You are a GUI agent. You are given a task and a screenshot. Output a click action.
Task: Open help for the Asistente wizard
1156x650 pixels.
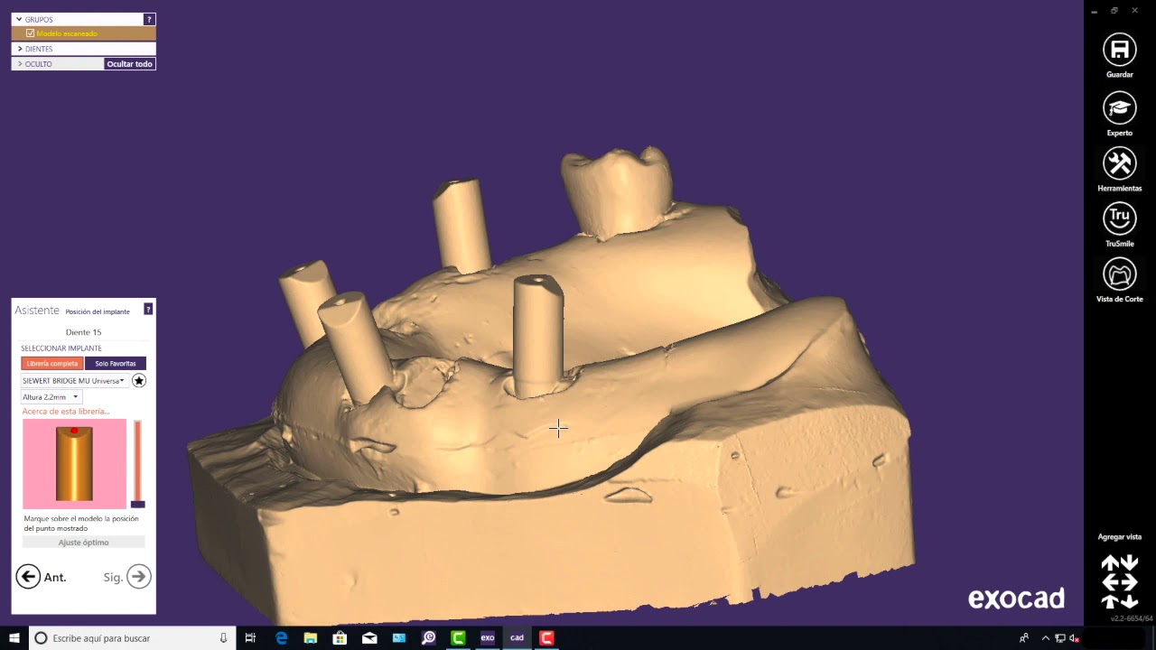click(x=148, y=310)
